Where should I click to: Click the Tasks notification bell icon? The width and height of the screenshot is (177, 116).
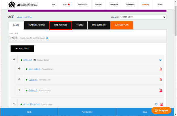(x=69, y=5)
